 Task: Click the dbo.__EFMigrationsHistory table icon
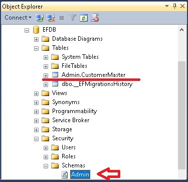coord(55,84)
